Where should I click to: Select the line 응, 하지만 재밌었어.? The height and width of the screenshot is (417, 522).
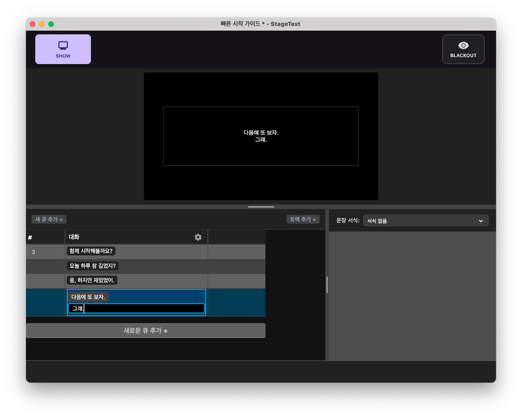coord(92,280)
